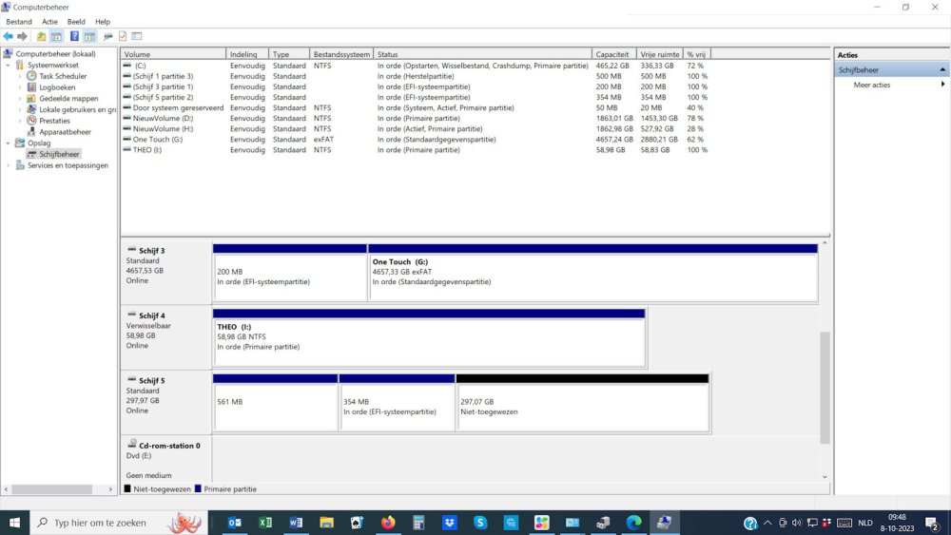Viewport: 951px width, 535px height.
Task: Toggle the show/hide Action pane icon
Action: pos(89,36)
